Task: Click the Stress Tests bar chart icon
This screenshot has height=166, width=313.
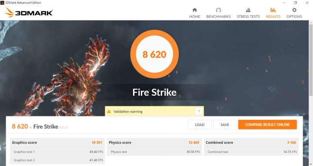Action: click(x=248, y=10)
